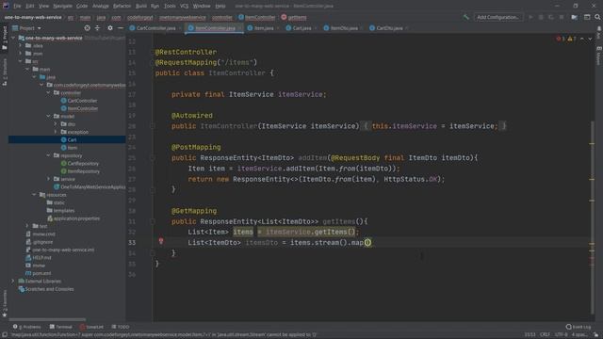Viewport: 603px width, 339px height.
Task: Open application.properties in project tree
Action: 73,218
